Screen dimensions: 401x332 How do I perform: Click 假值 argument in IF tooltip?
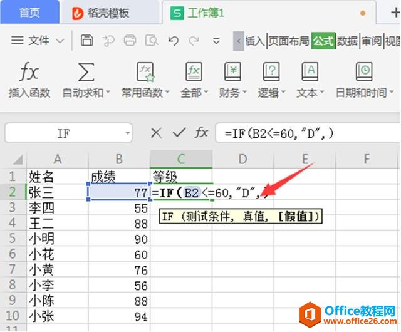pos(296,217)
